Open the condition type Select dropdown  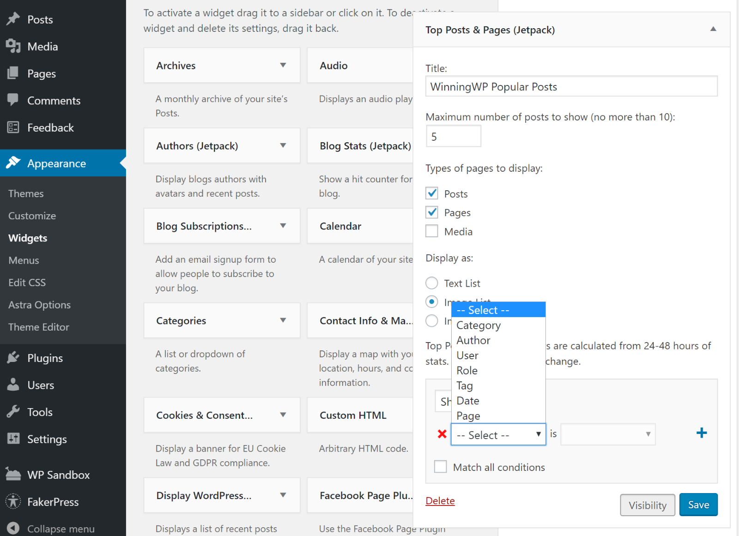tap(498, 434)
